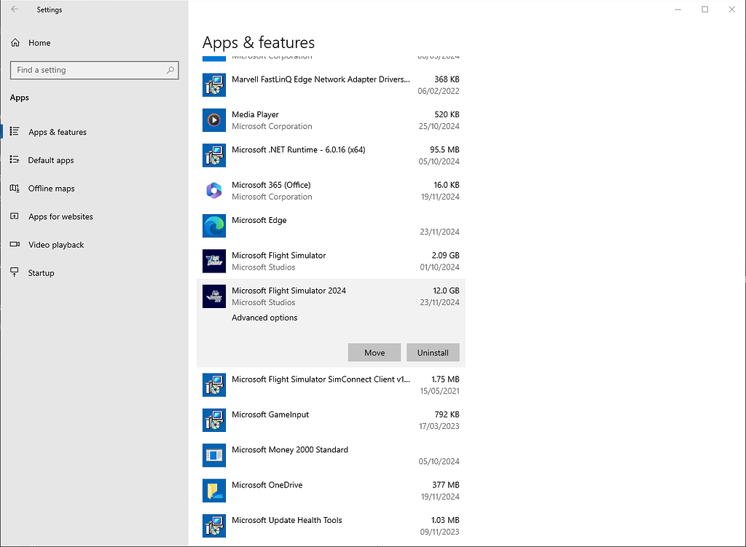Click the Marvell FastLinQ driver installer icon
Image resolution: width=746 pixels, height=547 pixels.
coord(214,85)
